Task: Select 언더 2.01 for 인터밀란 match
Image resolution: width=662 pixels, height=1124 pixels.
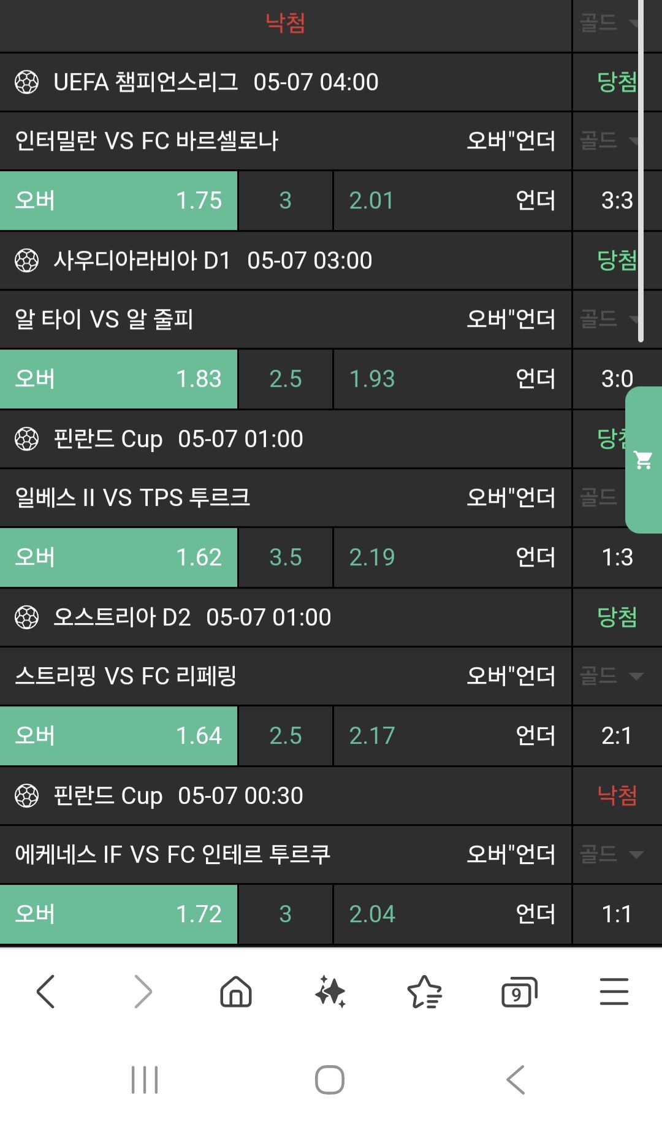Action: [452, 201]
